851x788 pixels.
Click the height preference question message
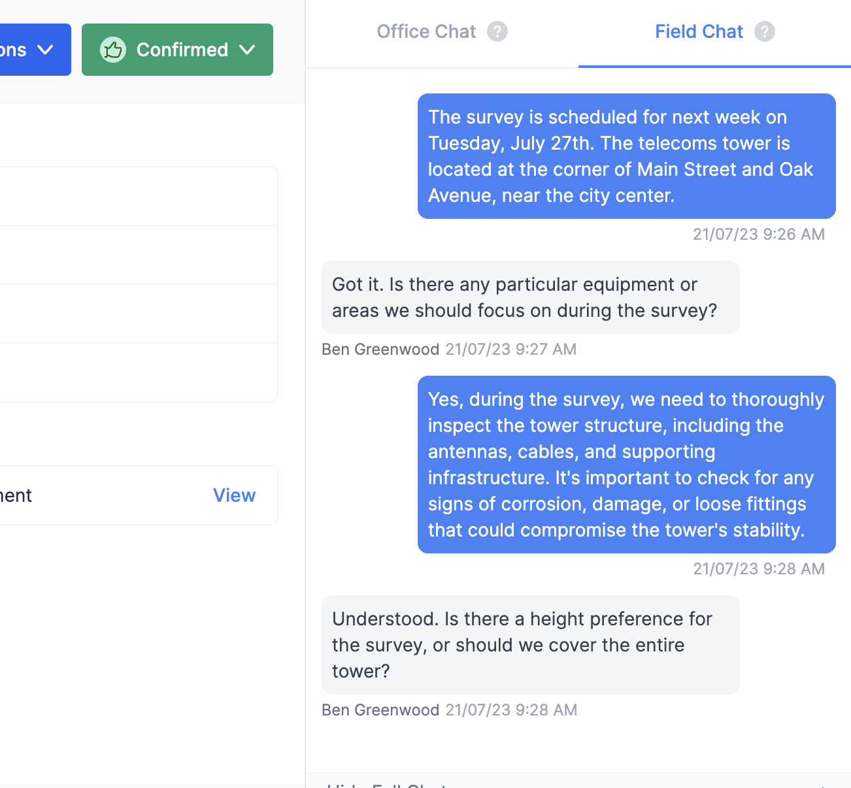[530, 645]
